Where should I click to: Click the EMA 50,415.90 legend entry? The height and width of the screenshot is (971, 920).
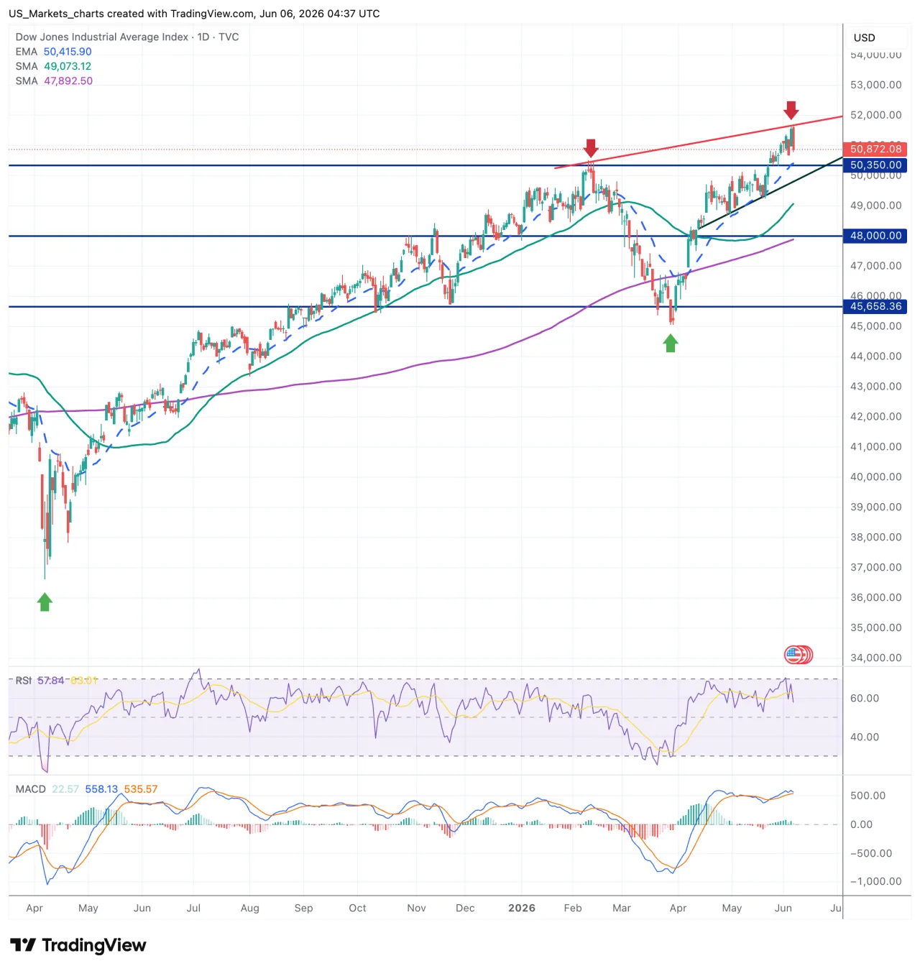tap(54, 52)
